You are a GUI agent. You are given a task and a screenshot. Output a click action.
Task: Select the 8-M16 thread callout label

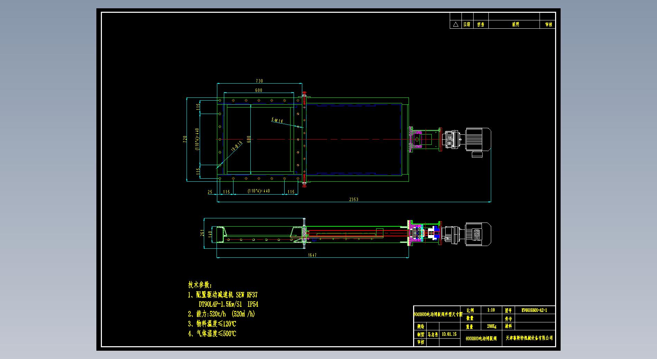[277, 121]
